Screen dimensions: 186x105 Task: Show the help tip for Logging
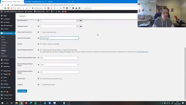click(x=38, y=85)
